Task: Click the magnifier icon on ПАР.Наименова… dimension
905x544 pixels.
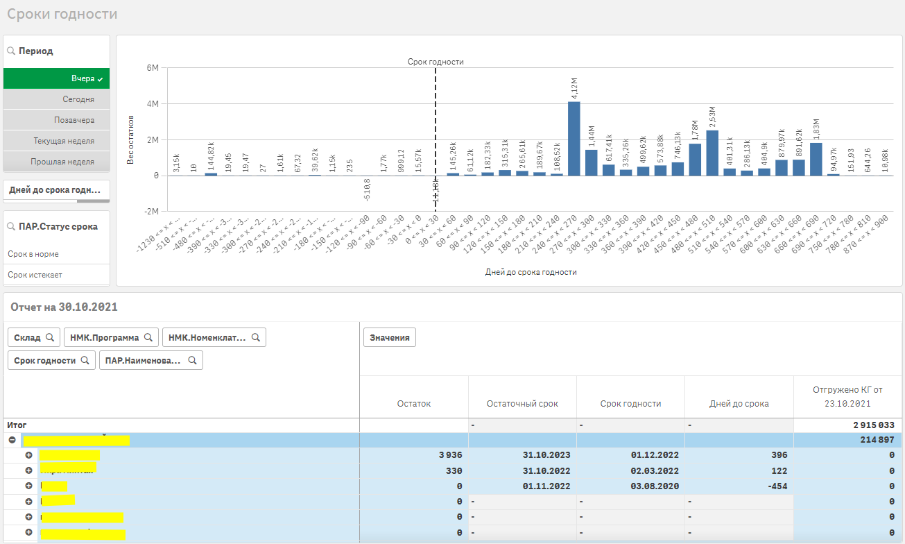Action: pyautogui.click(x=192, y=361)
